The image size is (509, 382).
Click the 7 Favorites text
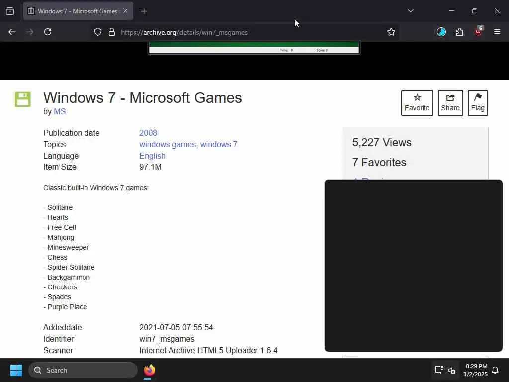[x=379, y=162]
